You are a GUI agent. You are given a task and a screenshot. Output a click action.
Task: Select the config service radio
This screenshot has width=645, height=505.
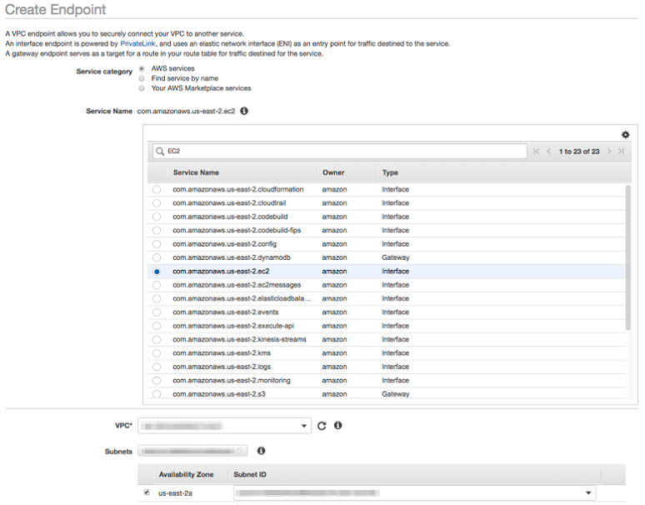click(x=157, y=244)
